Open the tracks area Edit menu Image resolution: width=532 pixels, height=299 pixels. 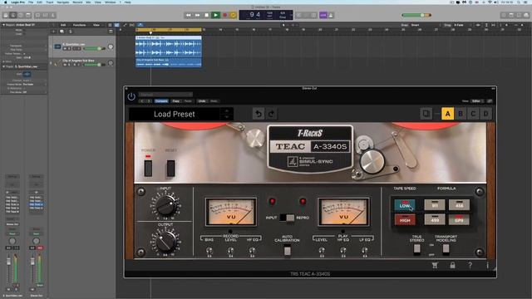[63, 25]
